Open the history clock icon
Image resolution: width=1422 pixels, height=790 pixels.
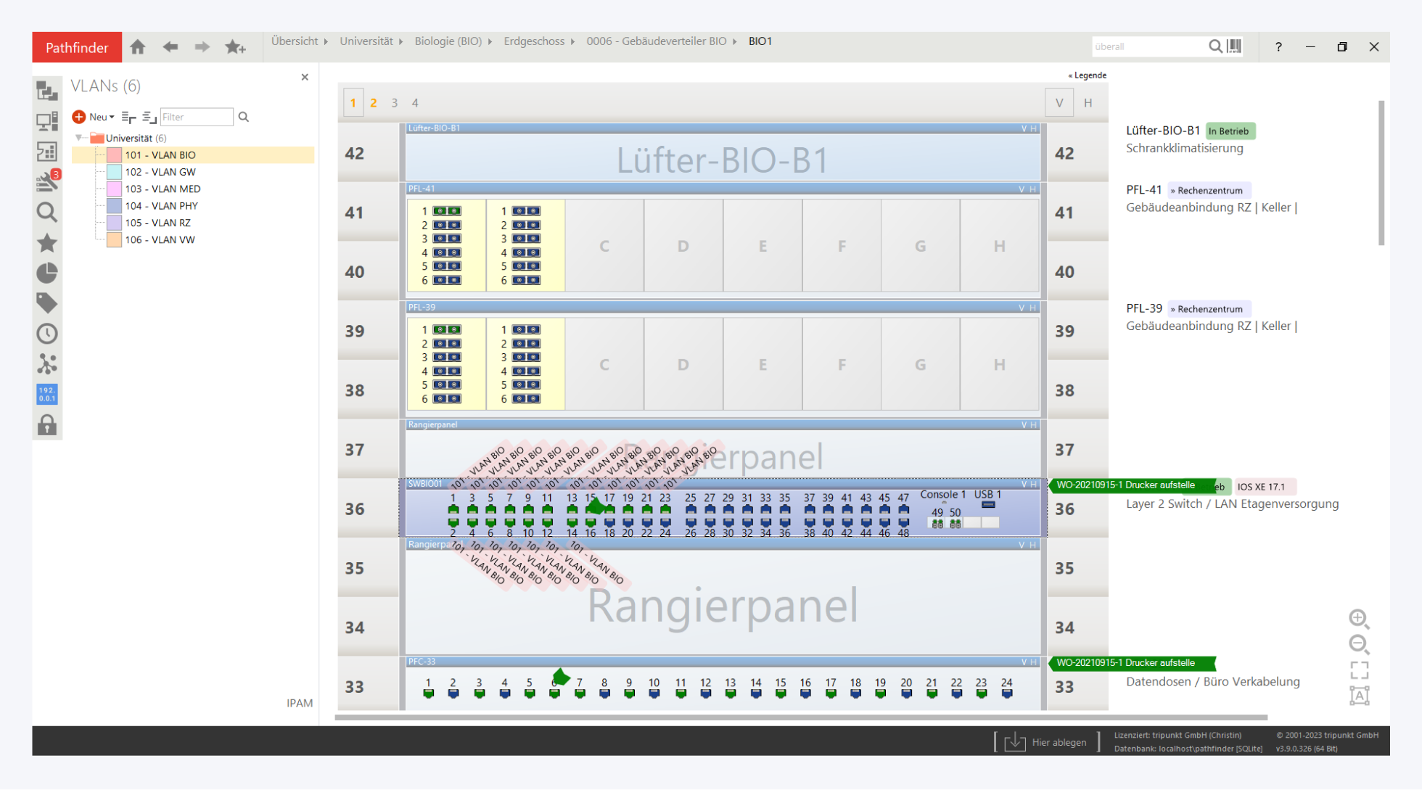[x=47, y=334]
